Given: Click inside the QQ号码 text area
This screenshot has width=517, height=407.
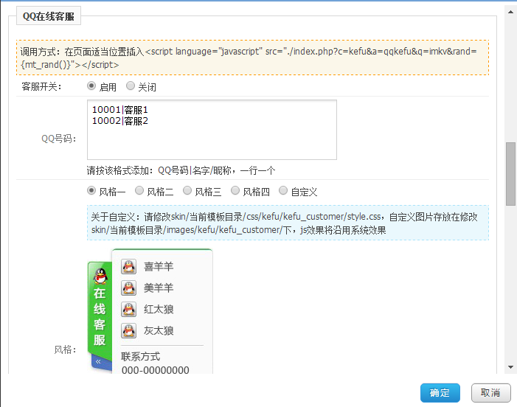Looking at the screenshot, I should (x=212, y=130).
